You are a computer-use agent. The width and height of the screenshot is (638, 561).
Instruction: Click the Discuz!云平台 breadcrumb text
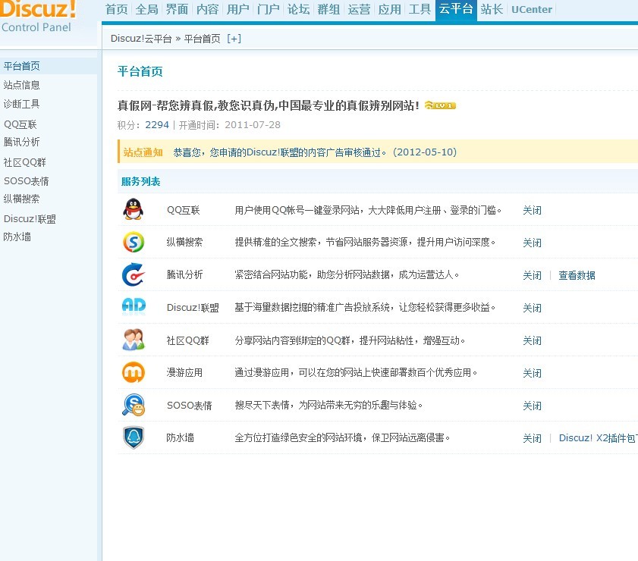click(141, 39)
